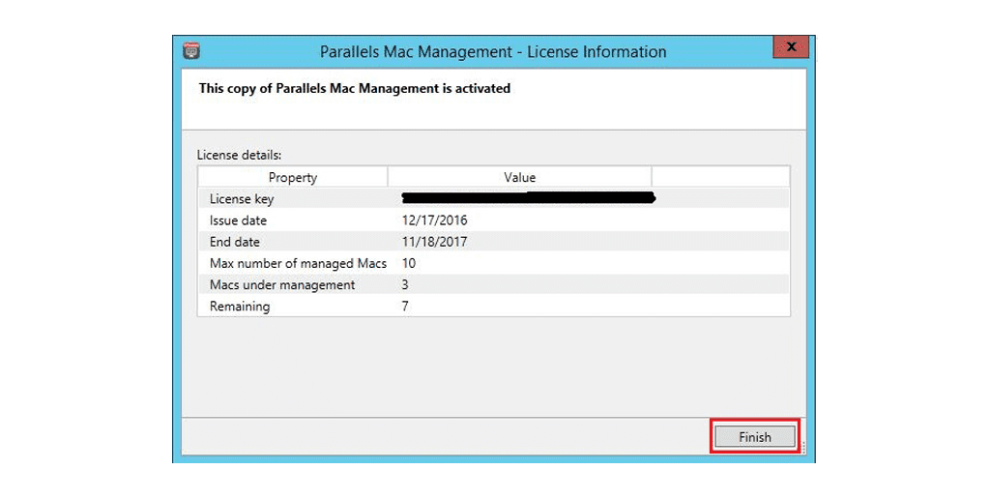Sort by the Value column header
990x499 pixels.
coord(519,177)
